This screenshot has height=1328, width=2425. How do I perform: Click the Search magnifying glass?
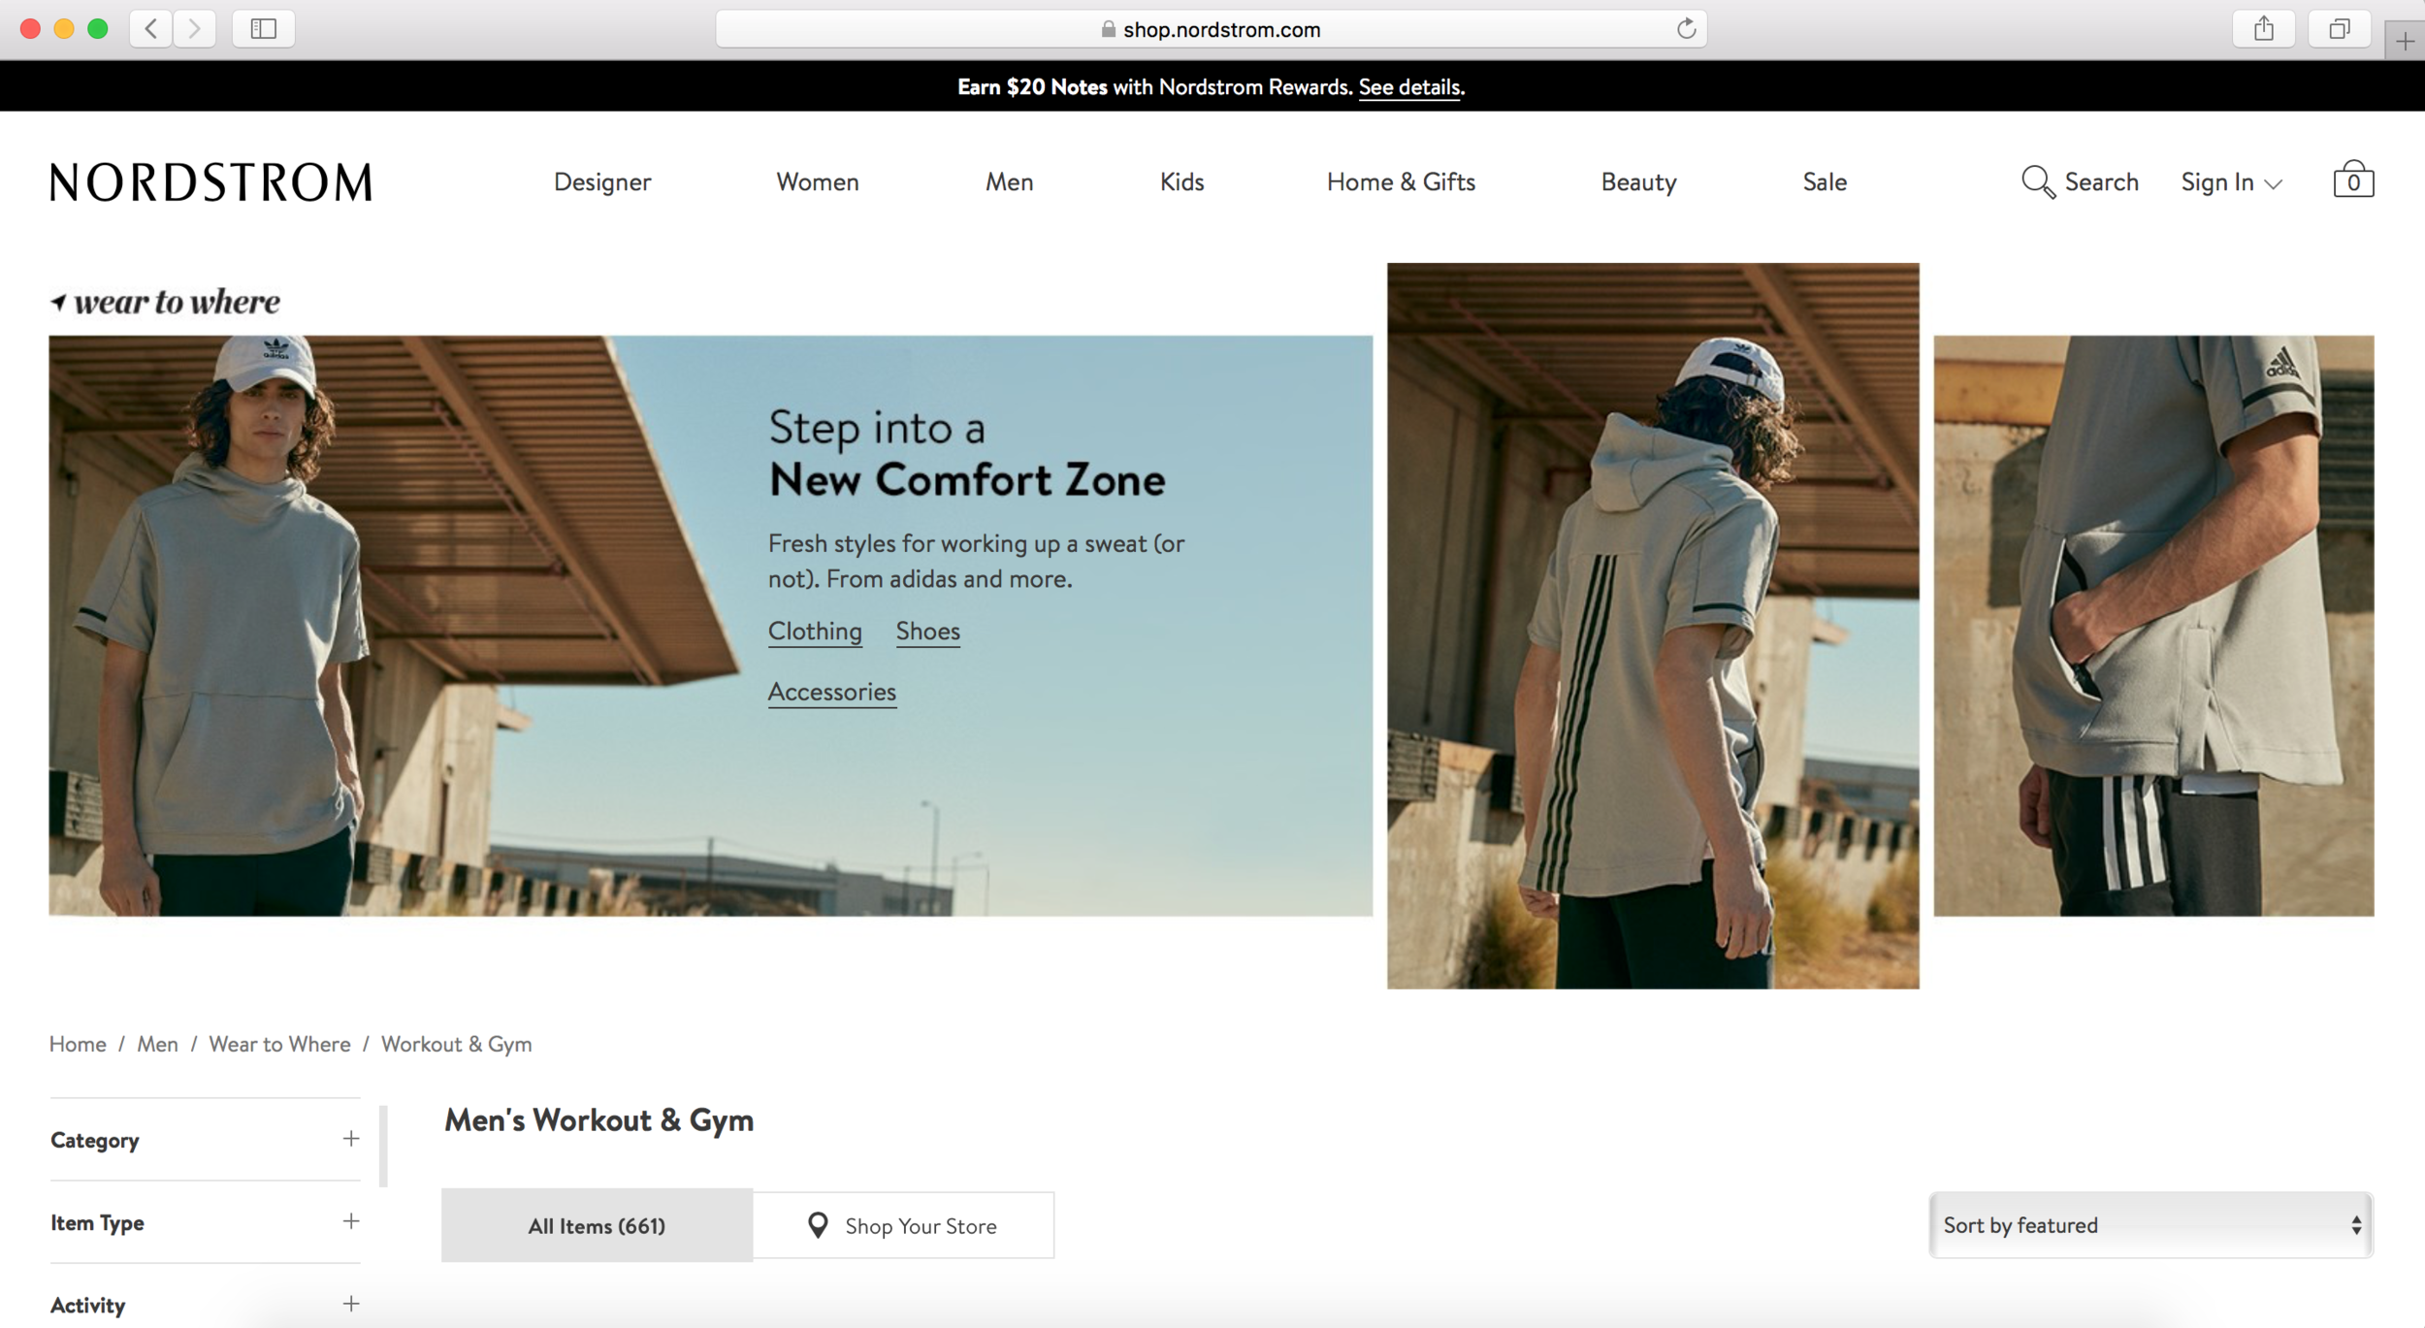tap(2038, 181)
